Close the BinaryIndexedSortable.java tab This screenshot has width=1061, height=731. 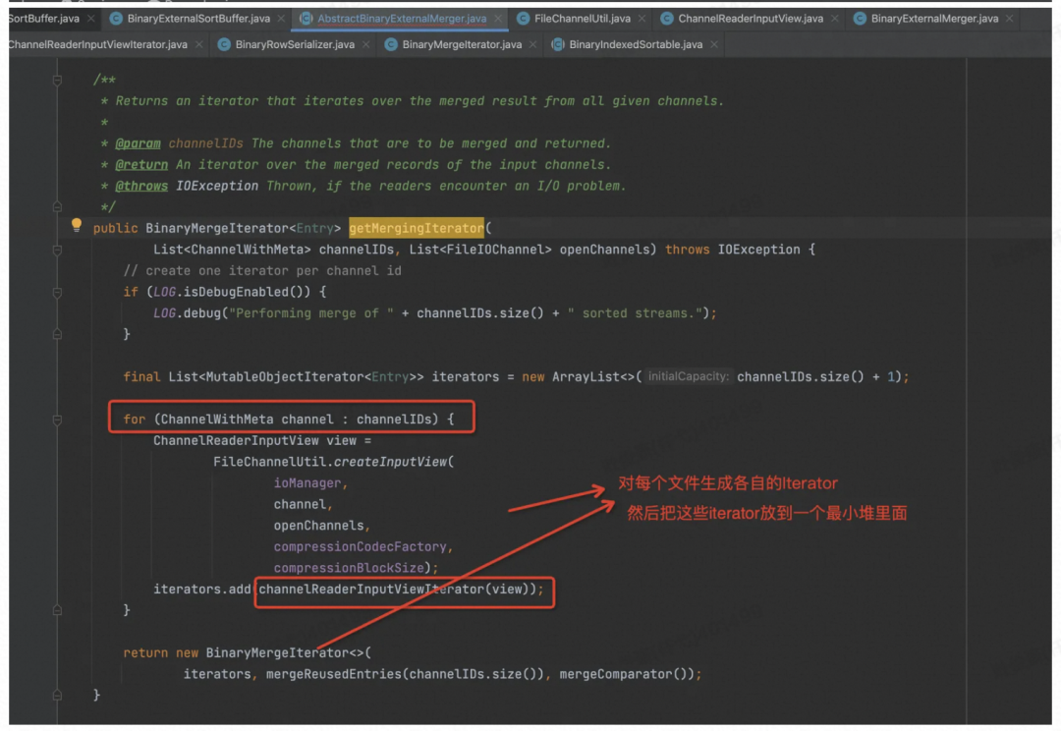click(714, 44)
